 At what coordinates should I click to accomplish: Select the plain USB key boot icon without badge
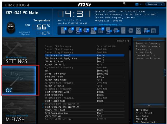click(x=138, y=31)
